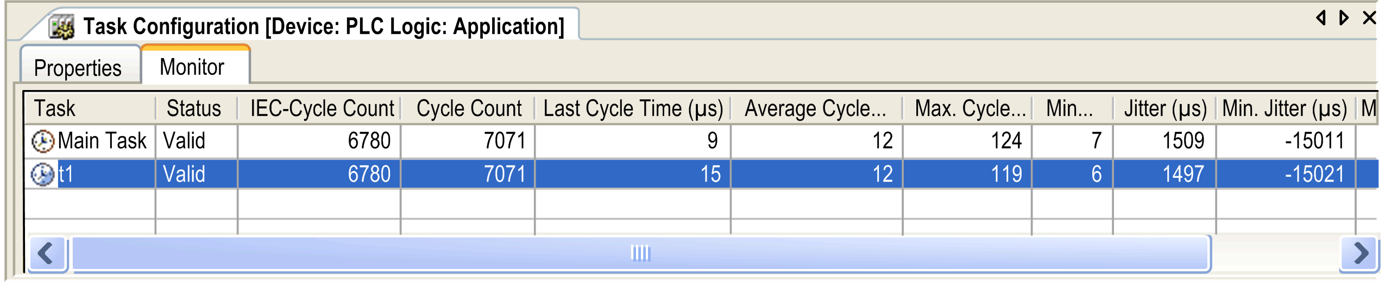Image resolution: width=1385 pixels, height=282 pixels.
Task: Click the Task column header
Action: click(55, 108)
